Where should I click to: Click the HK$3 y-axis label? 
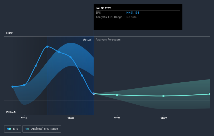tap(10, 33)
